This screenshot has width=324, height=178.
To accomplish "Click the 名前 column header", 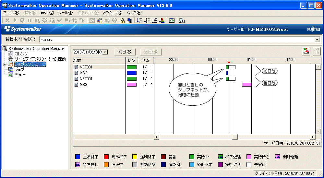I will pyautogui.click(x=99, y=61).
